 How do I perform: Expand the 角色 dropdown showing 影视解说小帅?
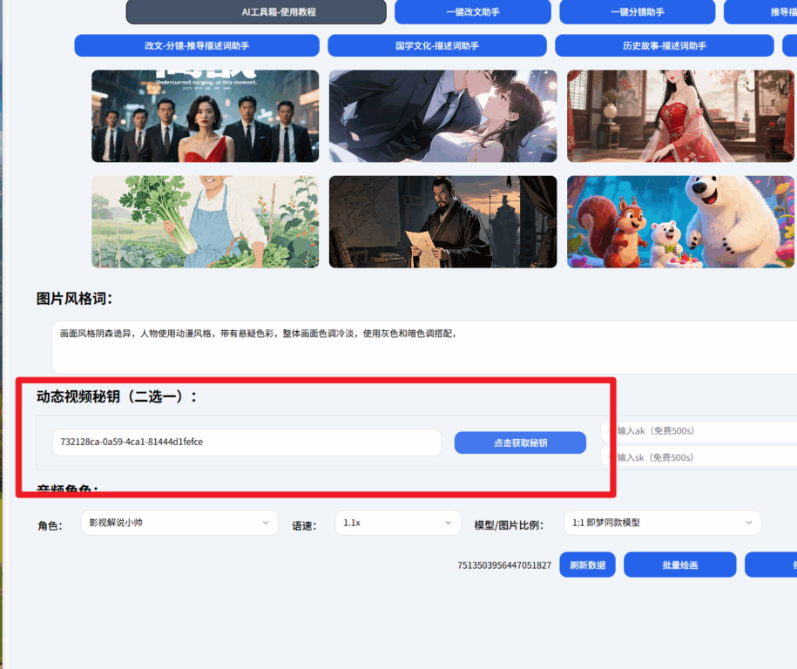(x=179, y=523)
